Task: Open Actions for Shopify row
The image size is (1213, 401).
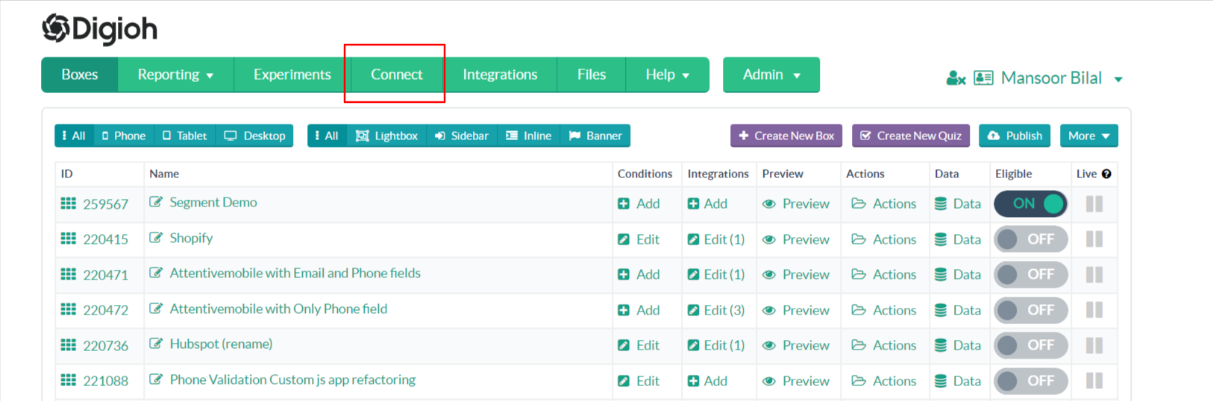Action: click(884, 239)
